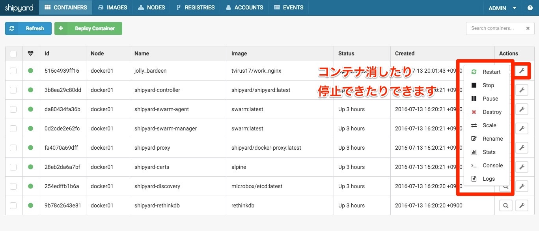Click the wrench icon for shipyard-proxy row
Screen dimensions: 539x231
521,148
